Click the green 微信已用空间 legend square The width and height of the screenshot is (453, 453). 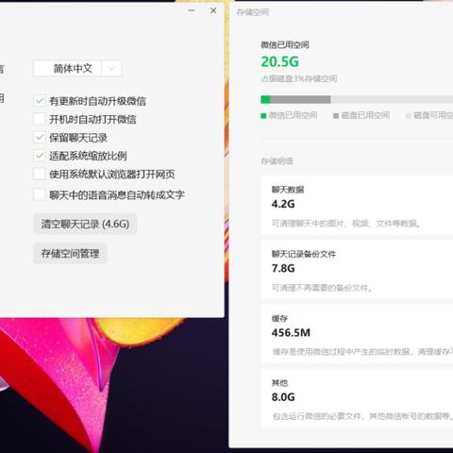point(263,116)
